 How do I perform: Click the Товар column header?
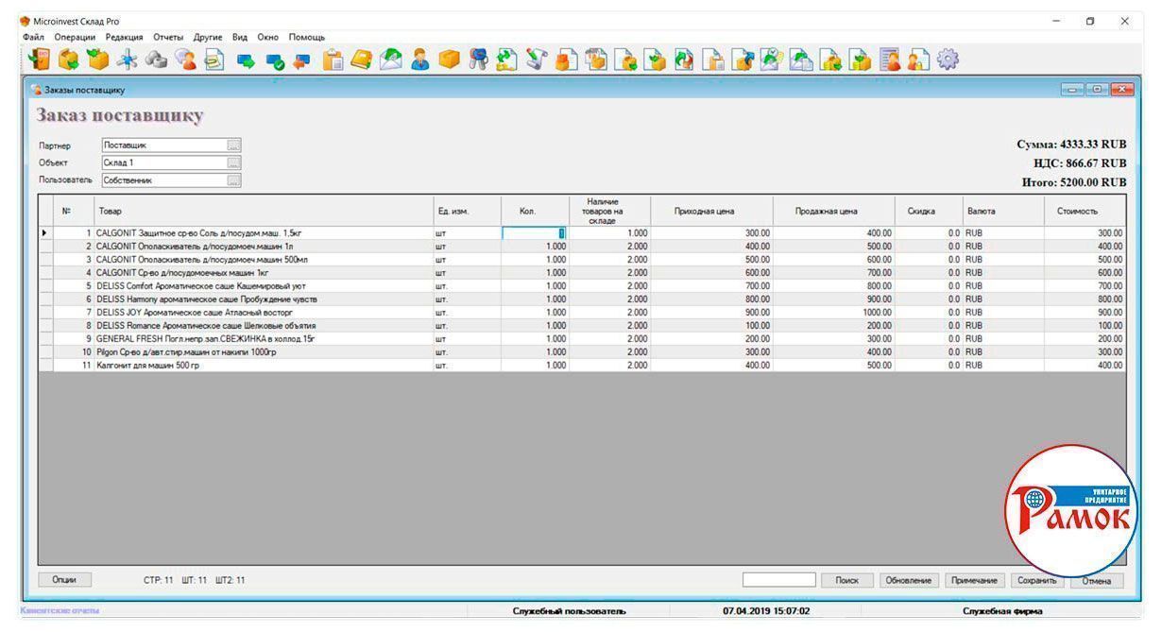[111, 211]
